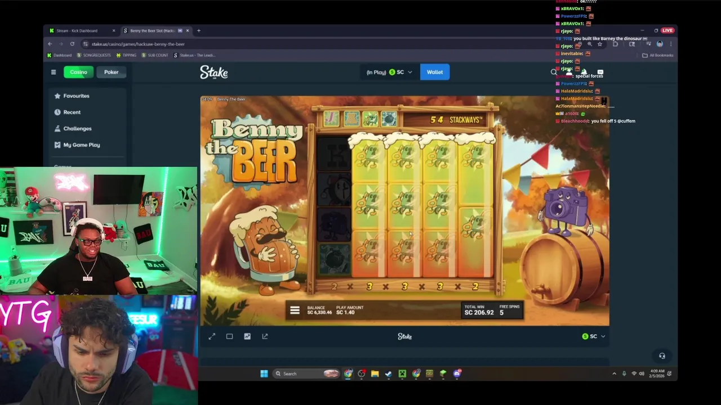Click the Stake logo in the header
Screen dimensions: 721x405
(x=214, y=72)
